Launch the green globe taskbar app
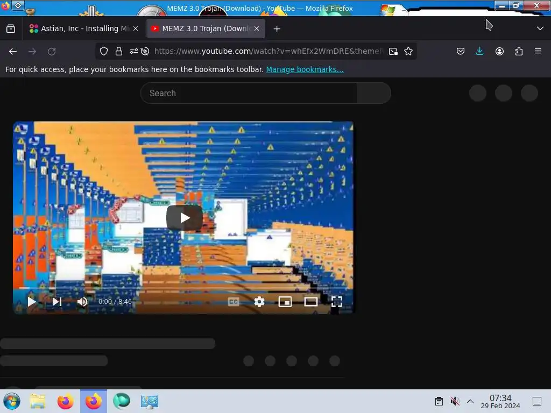551x413 pixels. (x=122, y=401)
